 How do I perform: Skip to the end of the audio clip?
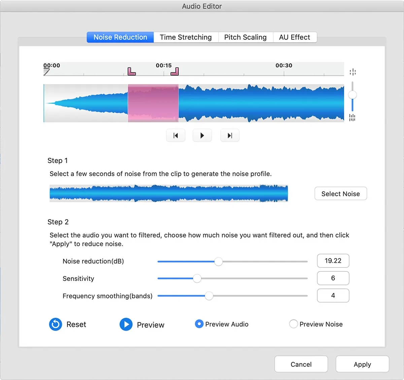pos(230,135)
